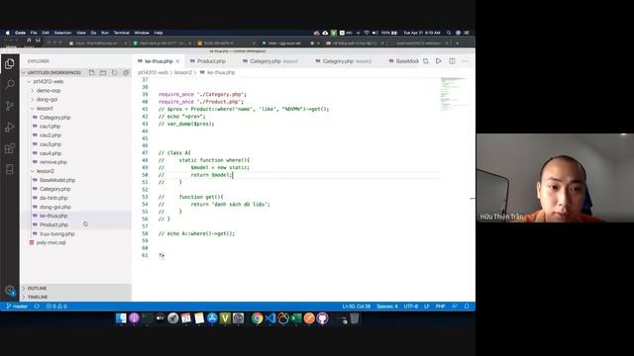This screenshot has height=356, width=634.
Task: Click the Huu Thien Tran webcam tile
Action: coord(555,178)
